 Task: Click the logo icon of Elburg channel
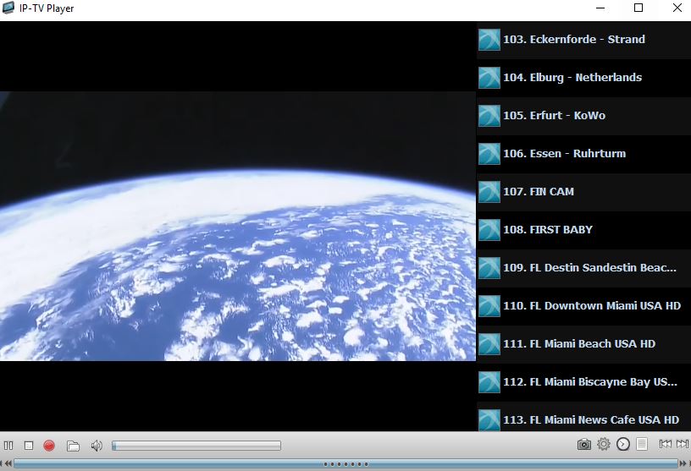[x=489, y=78]
